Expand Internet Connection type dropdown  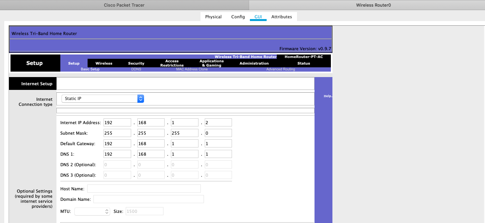[x=103, y=99]
